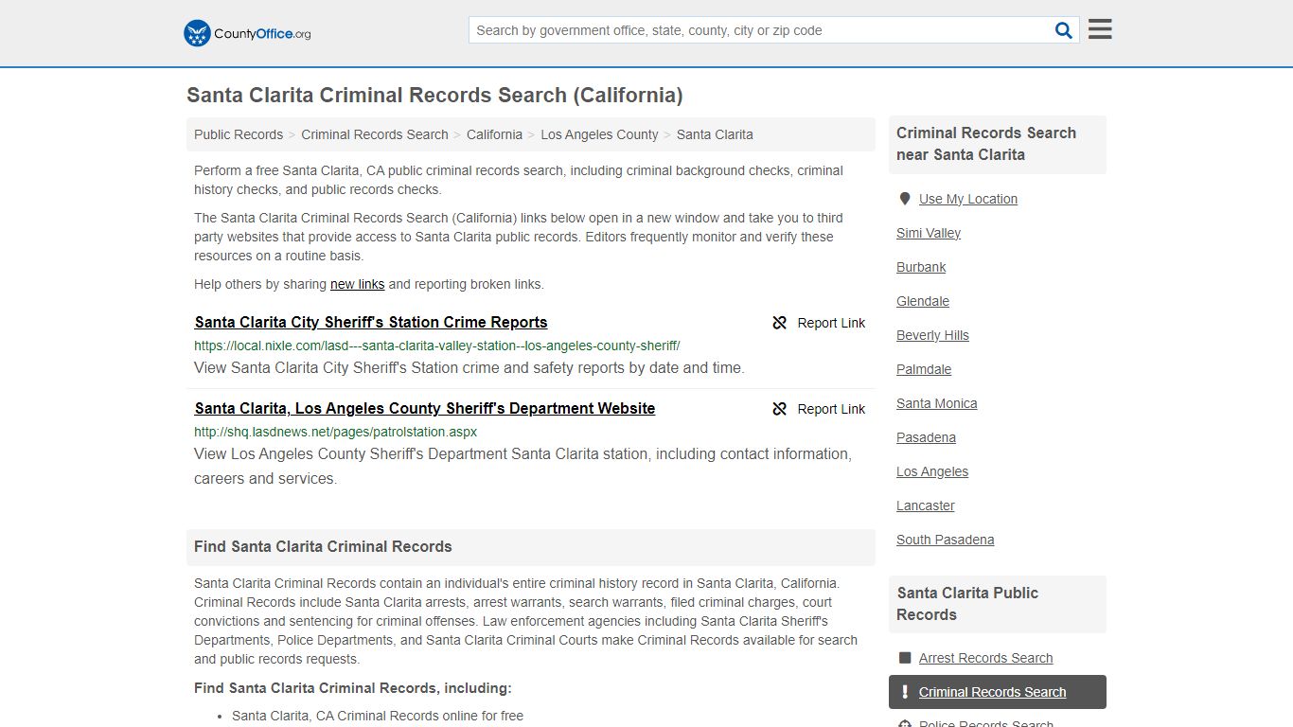Click the magnifying glass search icon
This screenshot has width=1293, height=727.
point(1064,30)
